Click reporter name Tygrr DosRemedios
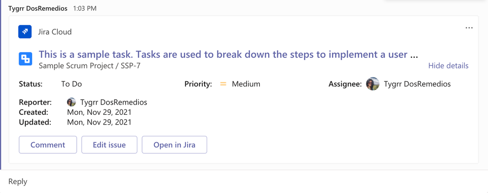488x193 pixels. tap(114, 103)
